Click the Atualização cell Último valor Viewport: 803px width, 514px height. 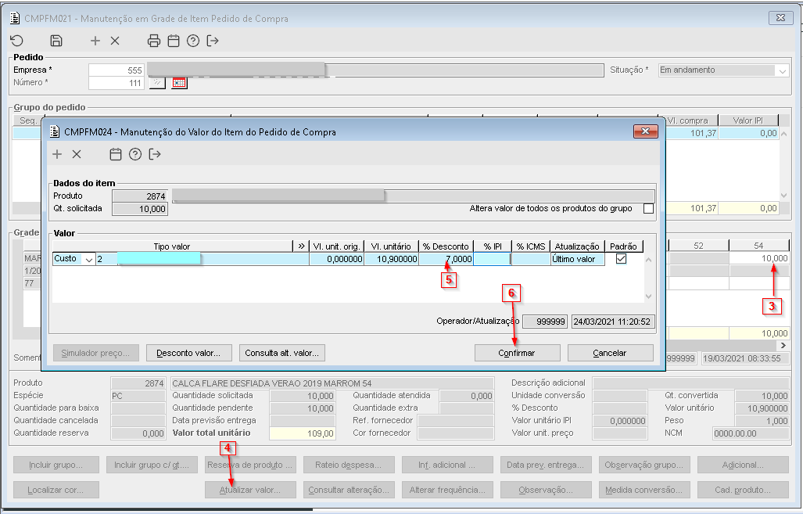coord(578,259)
